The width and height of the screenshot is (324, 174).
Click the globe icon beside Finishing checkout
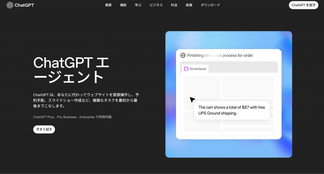(183, 56)
